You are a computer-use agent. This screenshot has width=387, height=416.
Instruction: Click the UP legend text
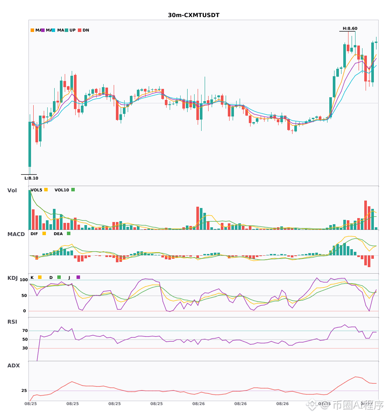click(x=73, y=30)
